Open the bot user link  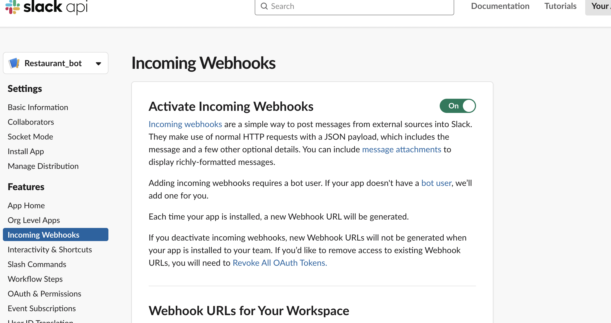coord(436,183)
